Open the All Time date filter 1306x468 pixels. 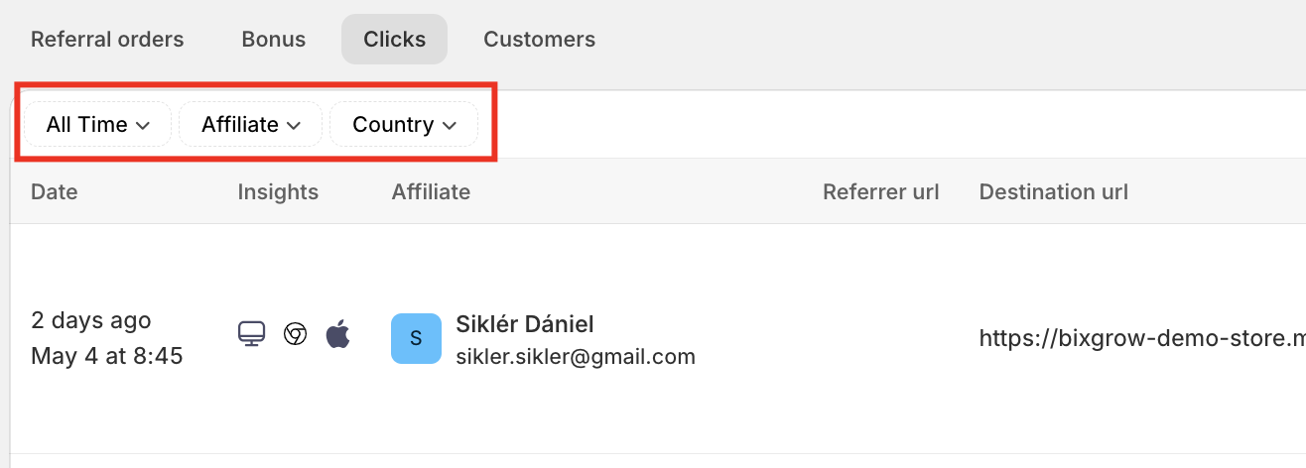click(97, 125)
